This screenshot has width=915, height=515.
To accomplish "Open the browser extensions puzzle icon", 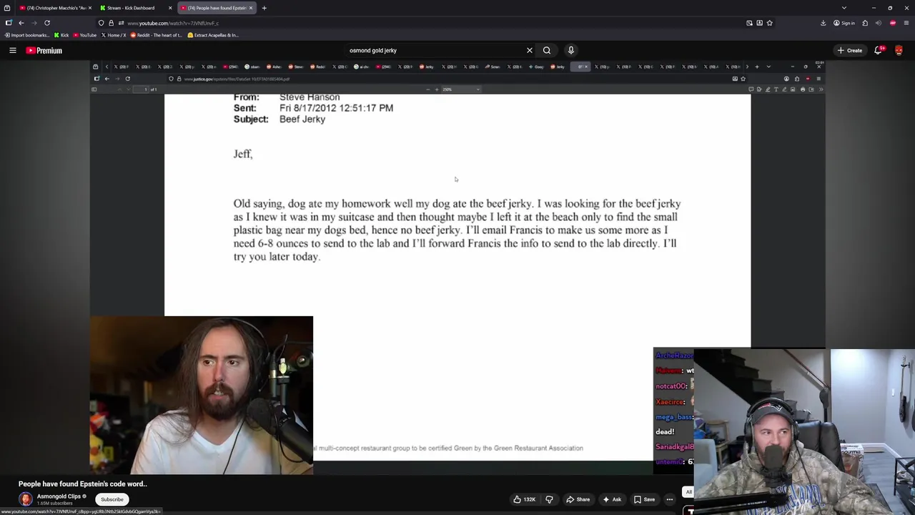I will click(865, 23).
